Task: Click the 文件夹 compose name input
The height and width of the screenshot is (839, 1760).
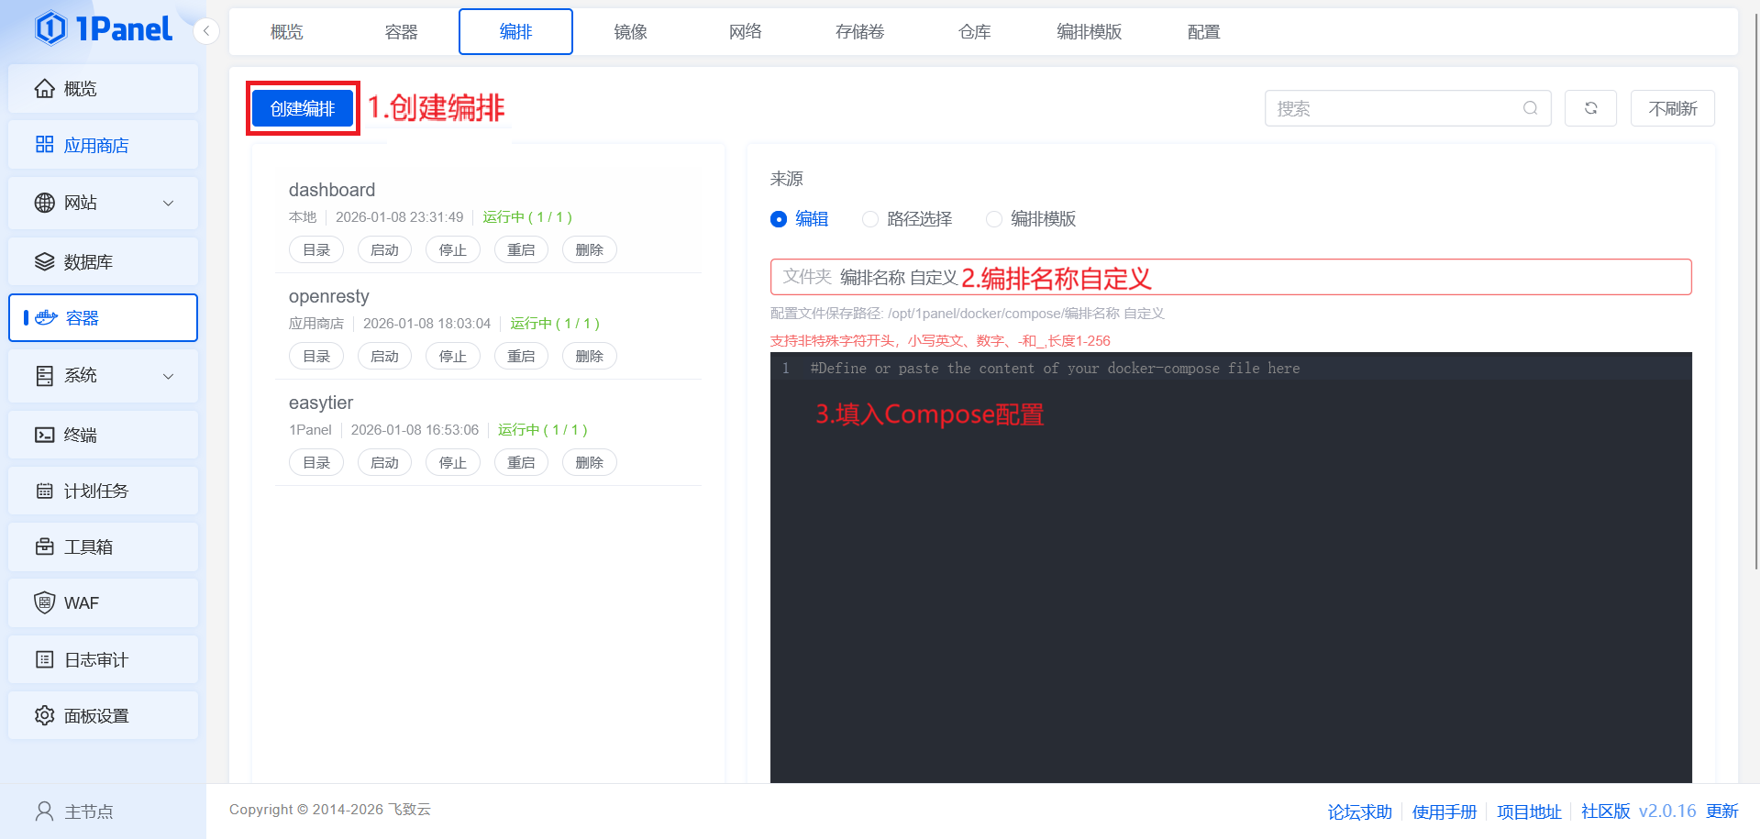Action: point(1231,277)
